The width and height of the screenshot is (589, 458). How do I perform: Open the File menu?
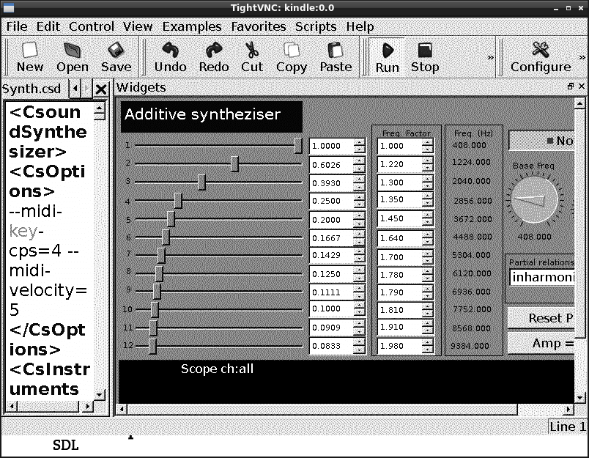[17, 26]
